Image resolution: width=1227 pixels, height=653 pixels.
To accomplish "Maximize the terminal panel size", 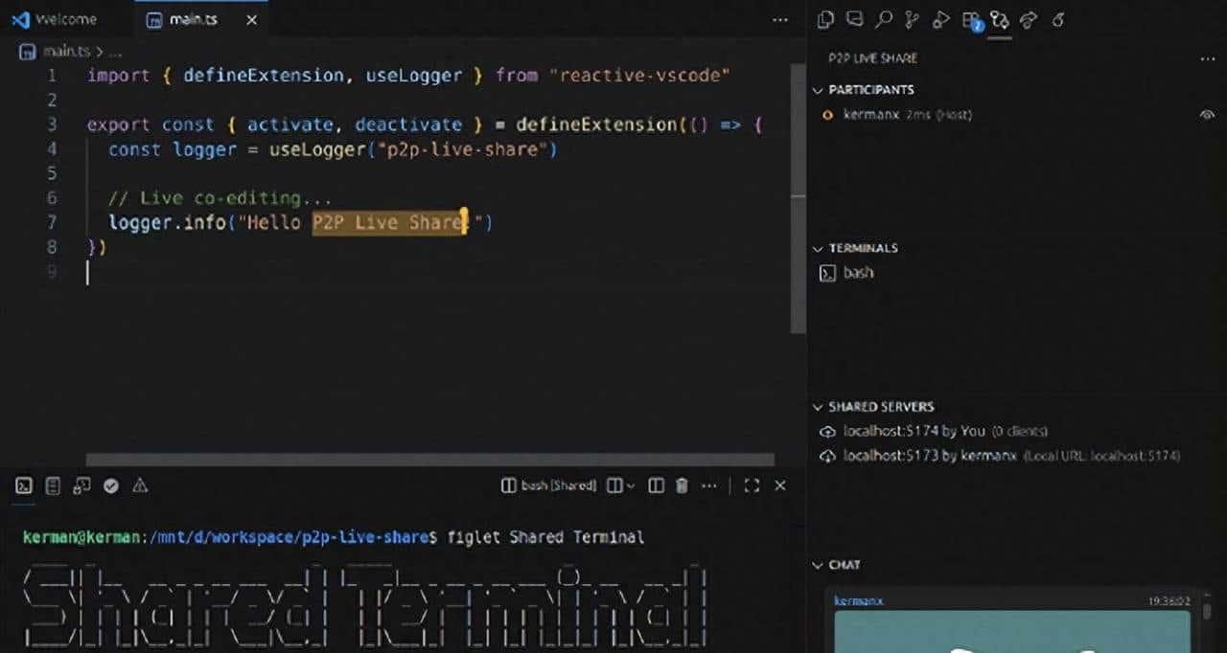I will coord(752,485).
